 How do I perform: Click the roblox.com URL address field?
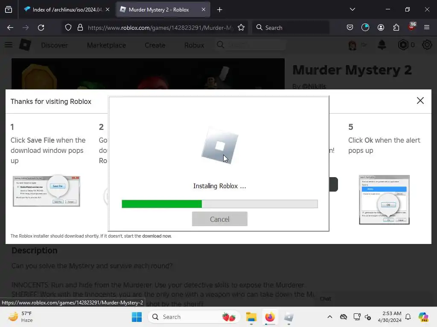point(160,28)
